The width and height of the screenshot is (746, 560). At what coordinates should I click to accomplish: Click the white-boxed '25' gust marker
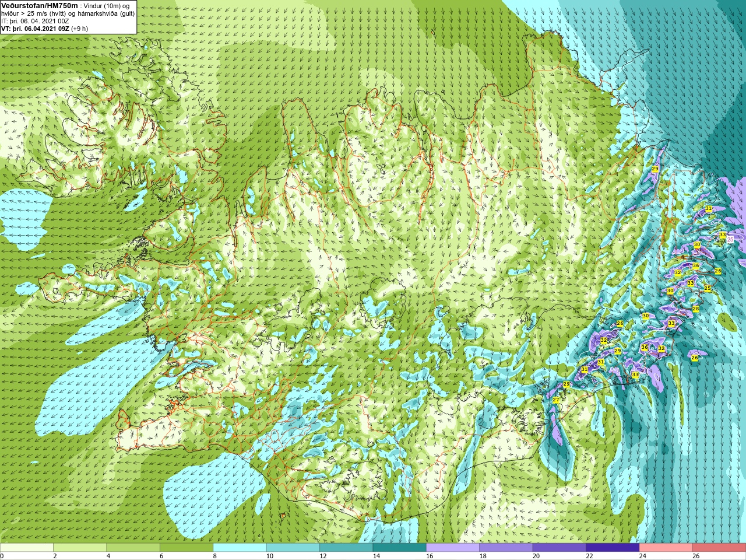click(x=730, y=239)
